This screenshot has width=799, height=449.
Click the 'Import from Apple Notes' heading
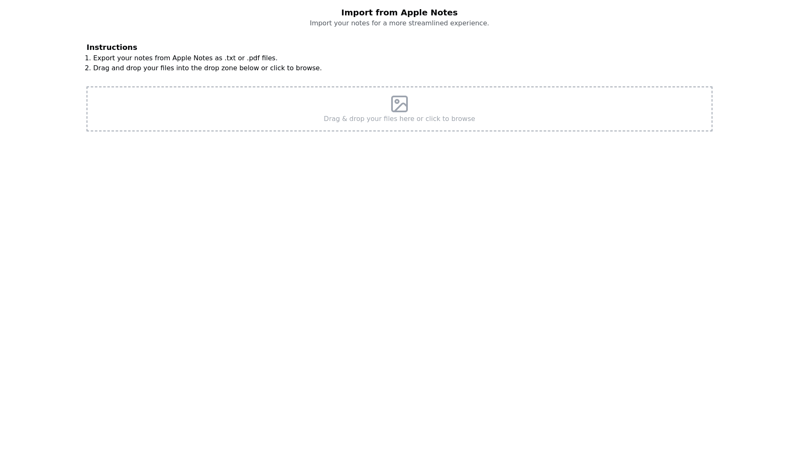[x=399, y=12]
